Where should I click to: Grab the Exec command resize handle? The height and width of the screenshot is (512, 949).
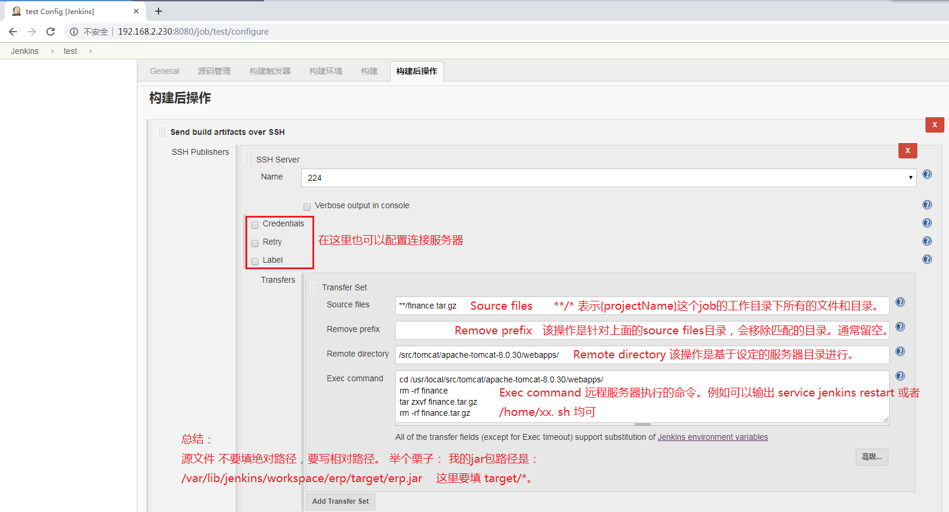click(642, 424)
